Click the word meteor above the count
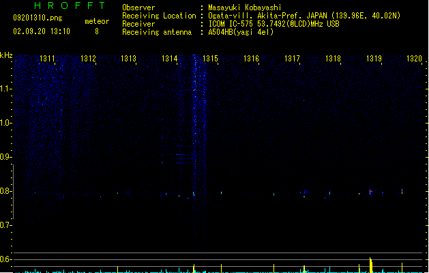 click(97, 21)
